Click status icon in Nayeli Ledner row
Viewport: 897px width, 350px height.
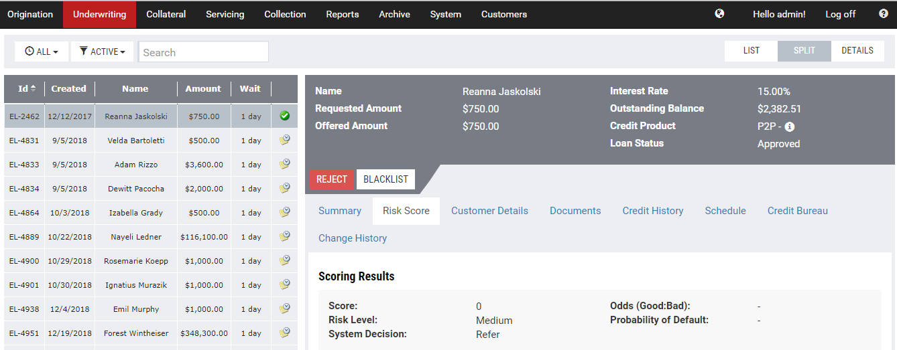[x=284, y=237]
